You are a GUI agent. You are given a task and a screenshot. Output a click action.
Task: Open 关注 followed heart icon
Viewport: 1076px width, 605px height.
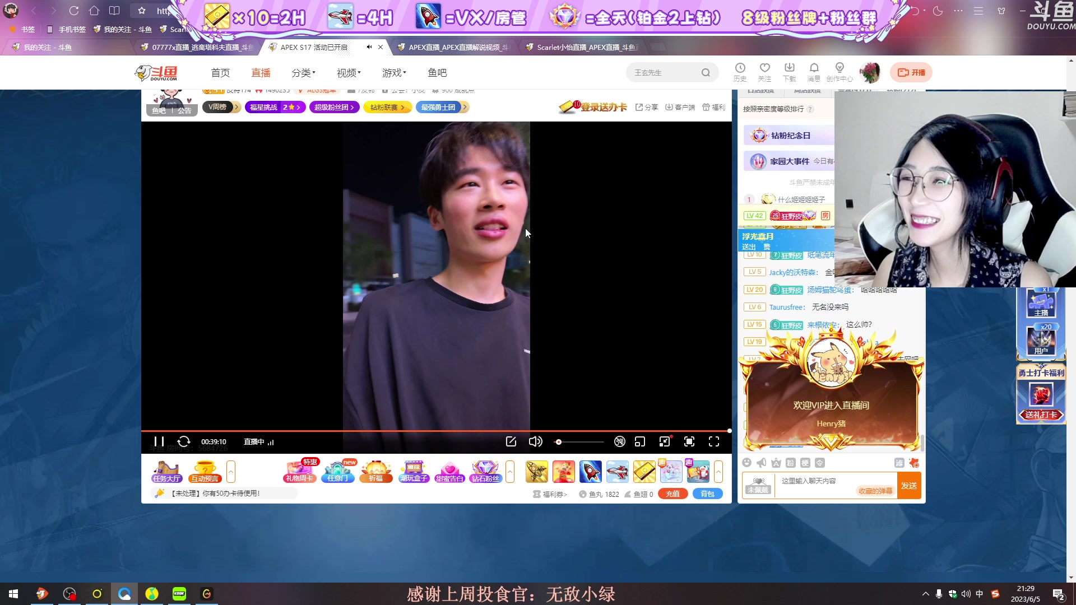pos(764,72)
